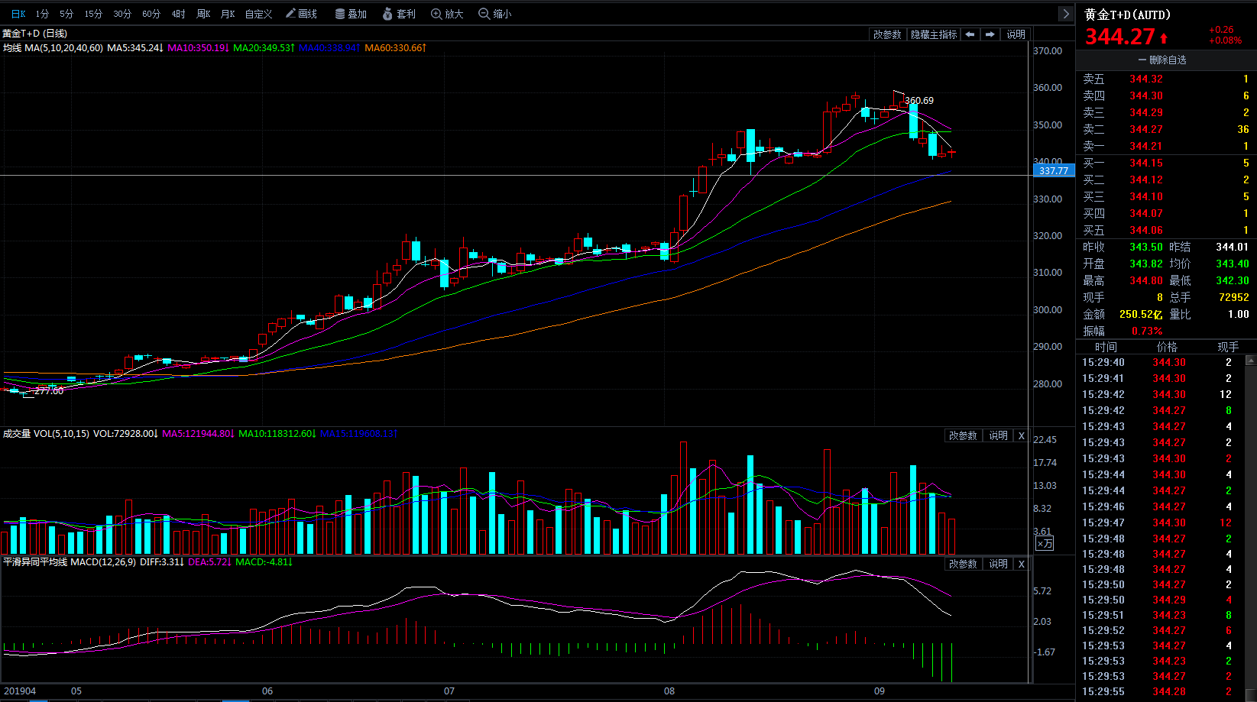Select the 60分 period tab
The image size is (1257, 702).
[151, 14]
